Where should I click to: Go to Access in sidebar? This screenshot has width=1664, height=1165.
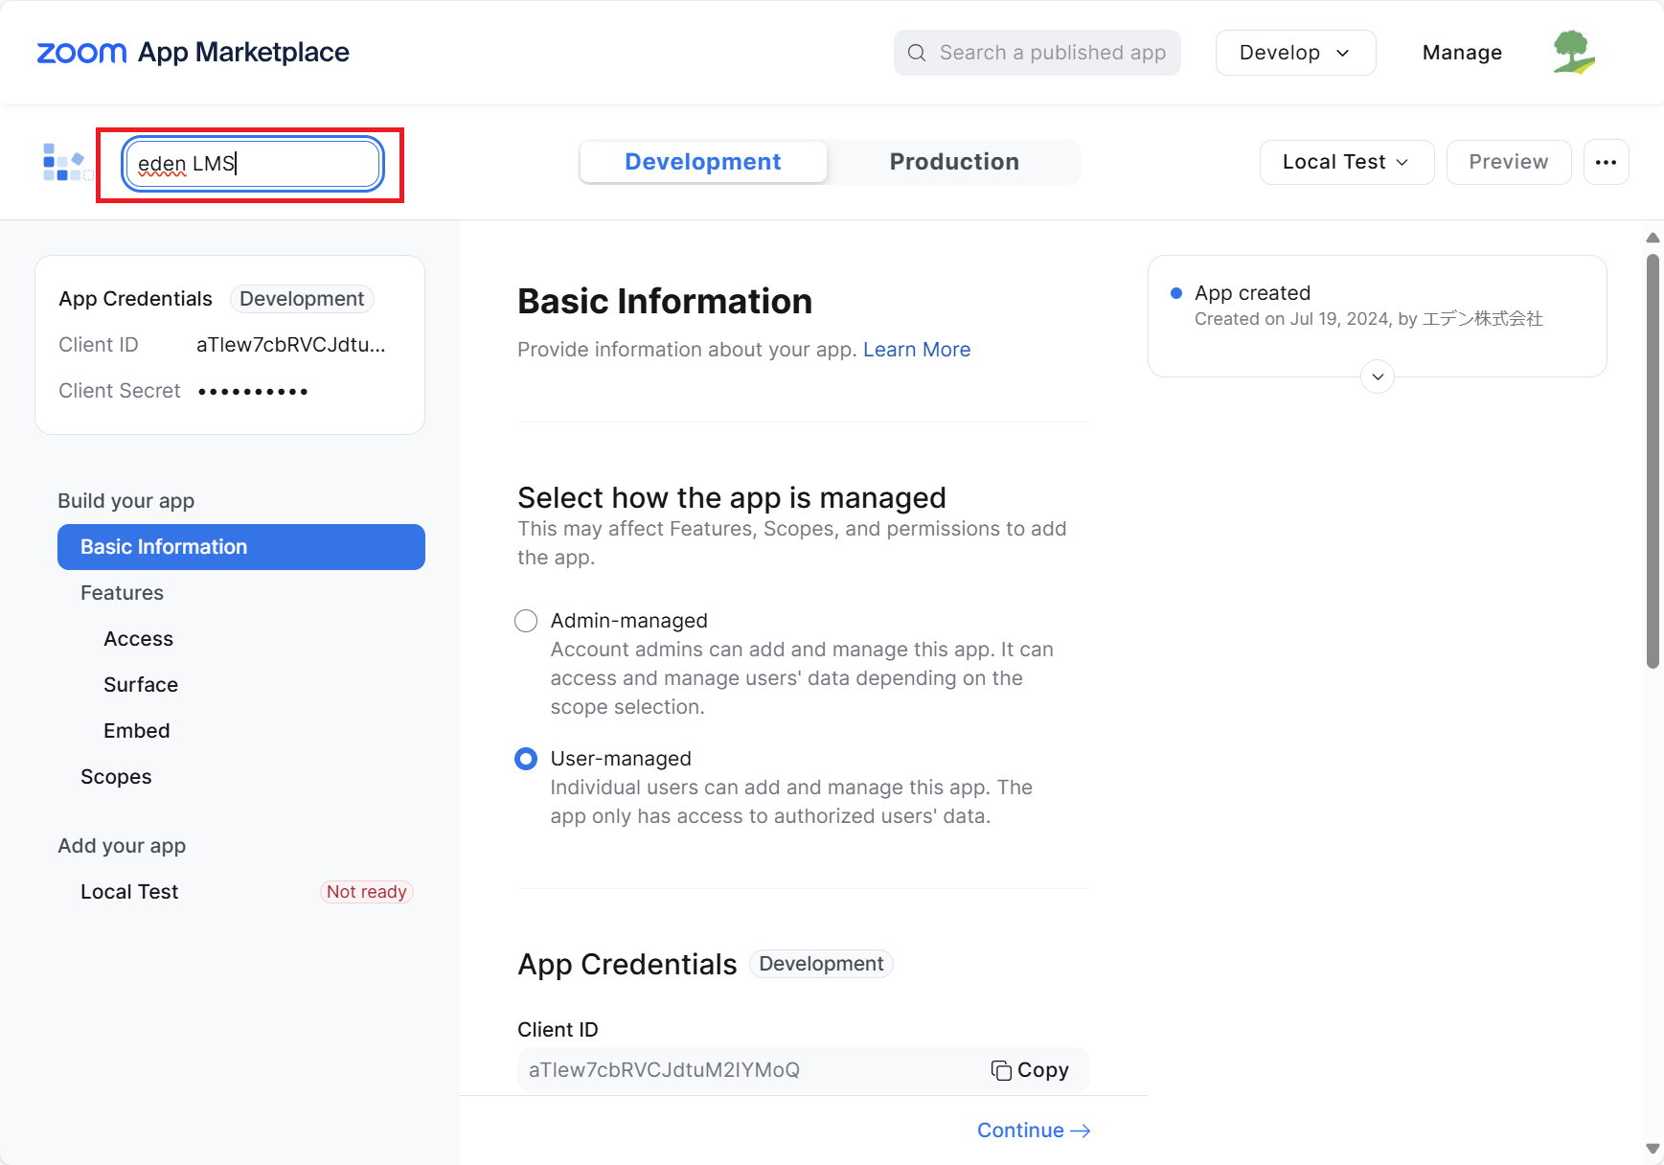point(139,639)
